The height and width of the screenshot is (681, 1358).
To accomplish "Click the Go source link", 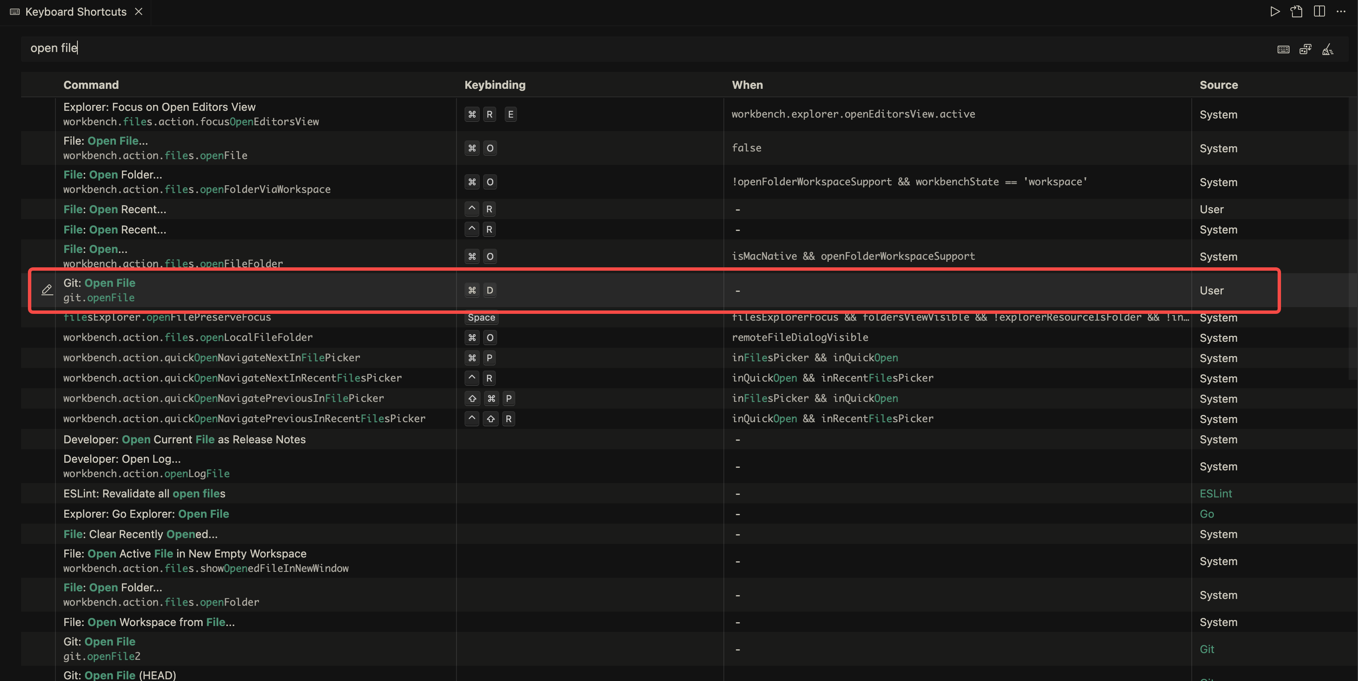I will (x=1206, y=514).
